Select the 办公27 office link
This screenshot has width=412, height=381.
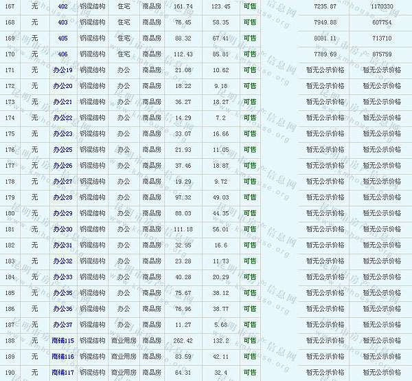[62, 182]
